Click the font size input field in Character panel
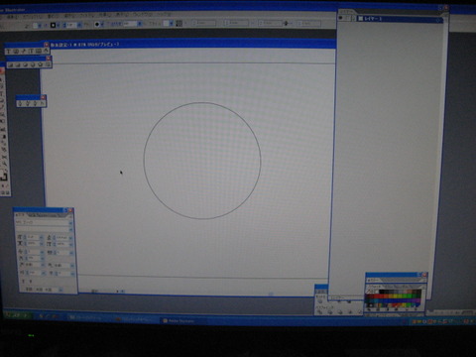The image size is (476, 357). pos(33,237)
